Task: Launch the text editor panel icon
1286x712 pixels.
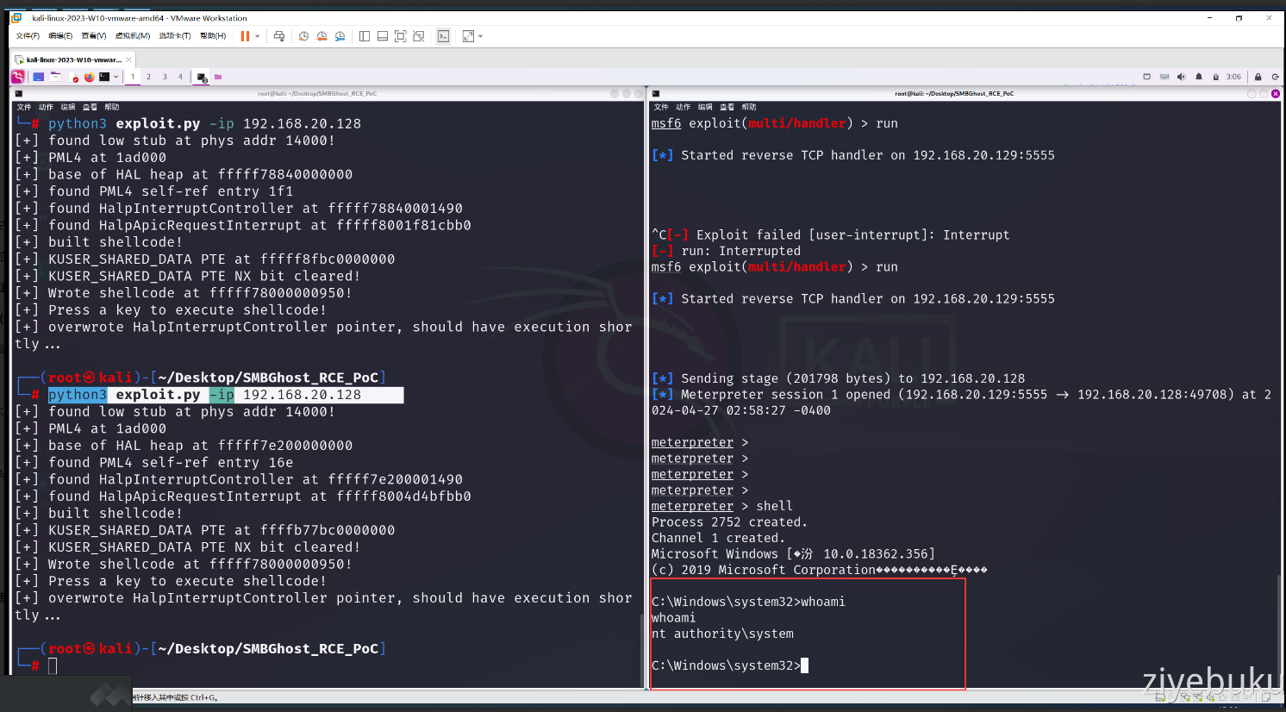Action: [74, 78]
